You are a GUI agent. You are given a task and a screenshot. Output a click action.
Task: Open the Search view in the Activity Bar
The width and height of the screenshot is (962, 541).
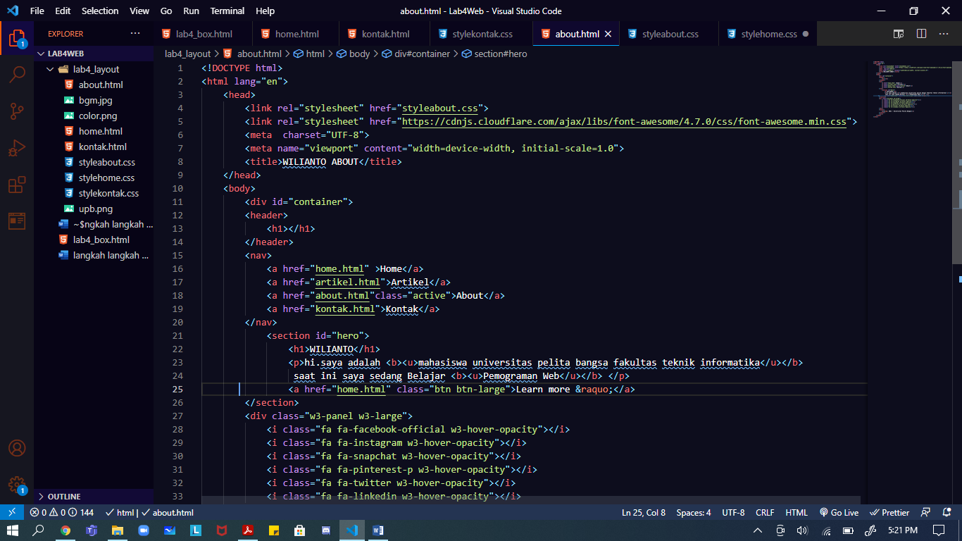pyautogui.click(x=17, y=73)
